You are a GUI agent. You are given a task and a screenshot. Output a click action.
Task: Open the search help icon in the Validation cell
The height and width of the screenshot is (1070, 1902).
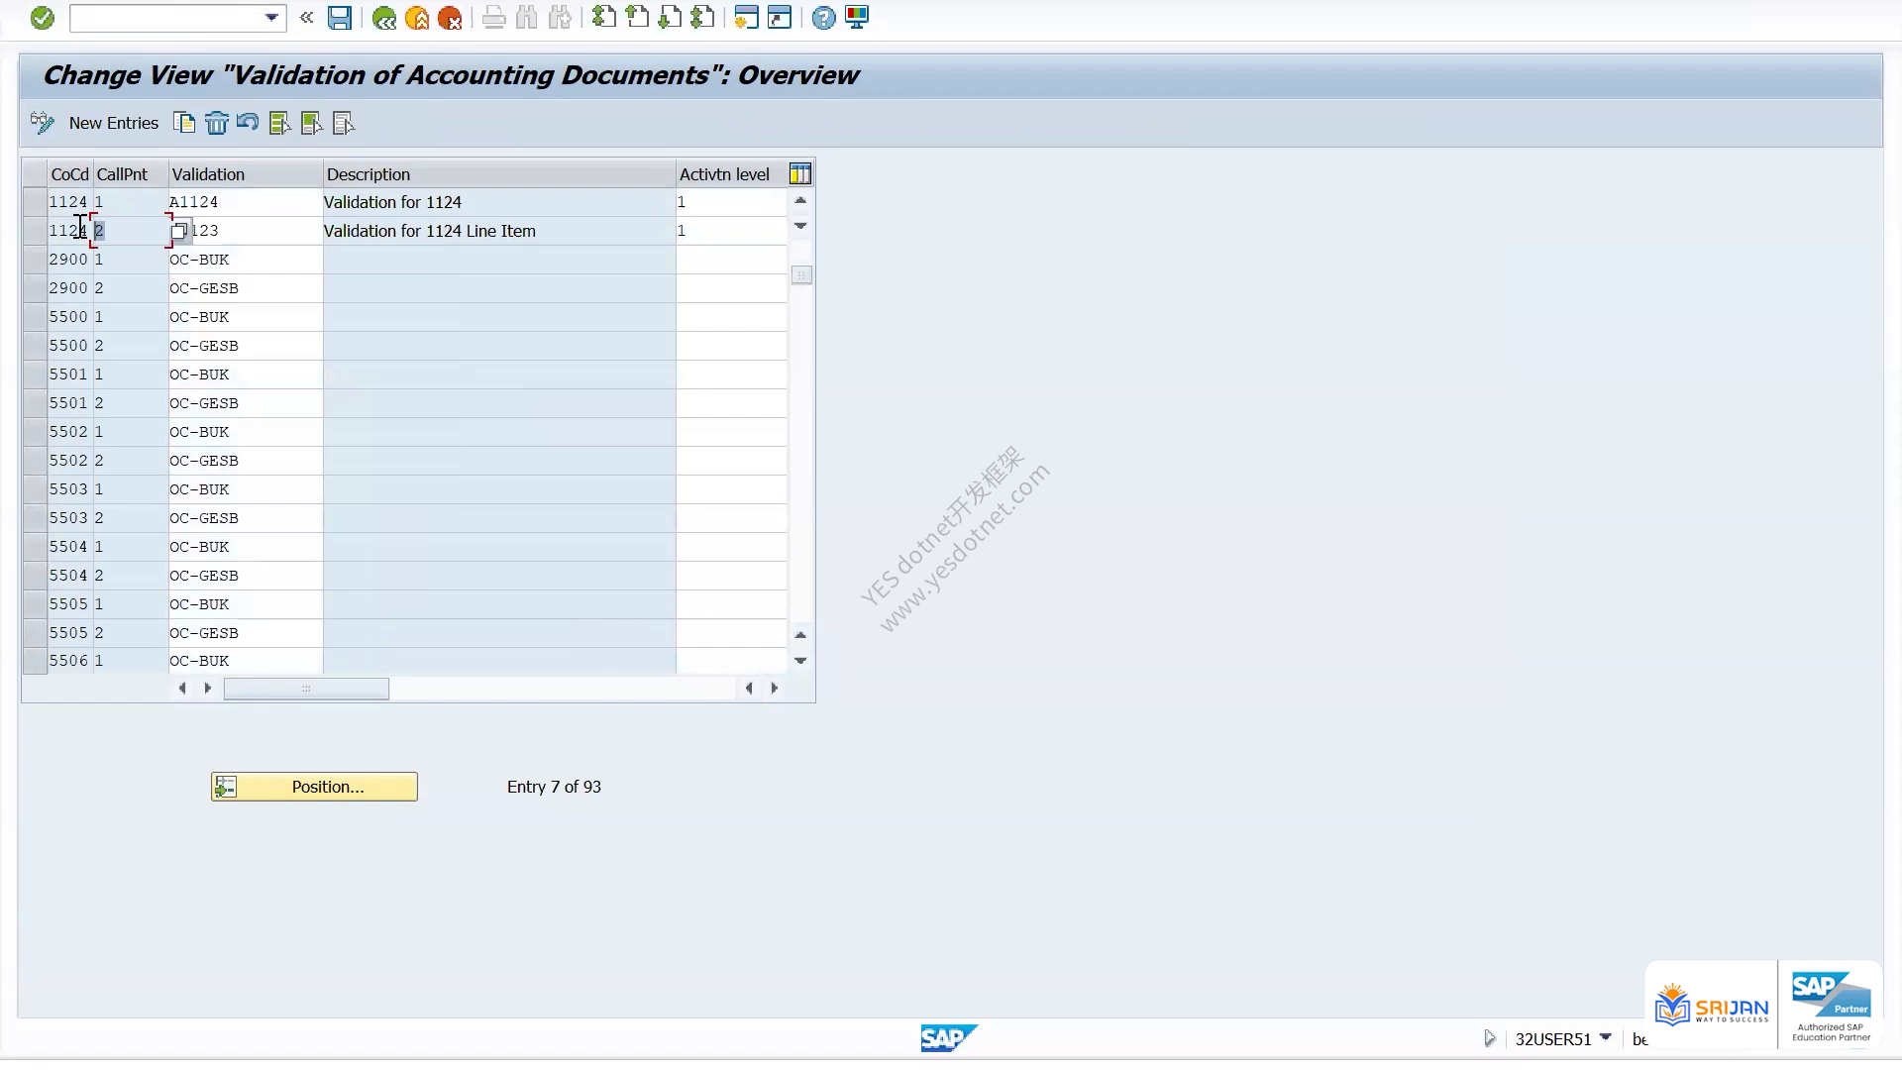[179, 231]
